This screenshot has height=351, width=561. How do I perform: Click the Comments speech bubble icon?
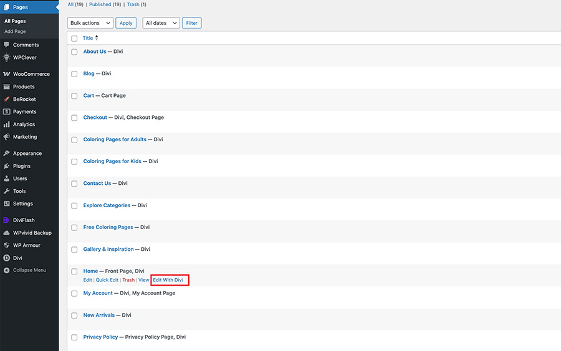coord(6,45)
